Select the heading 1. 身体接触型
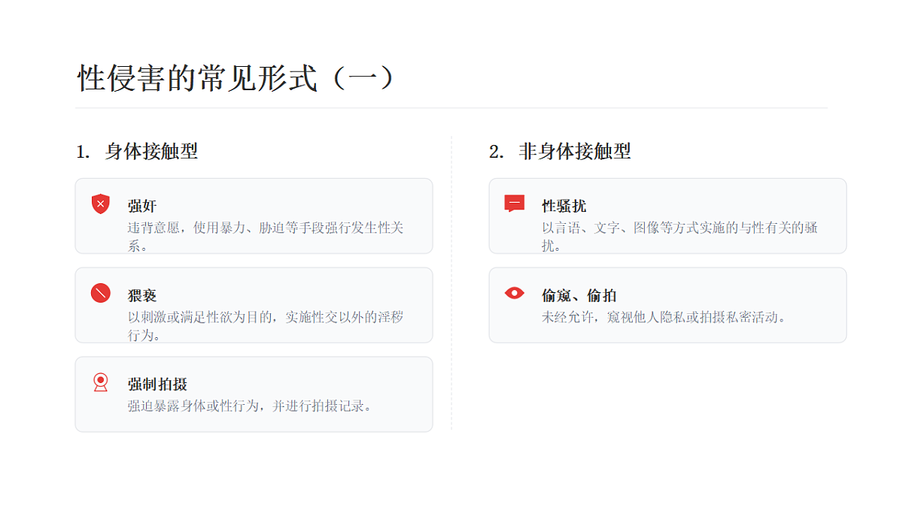The width and height of the screenshot is (903, 507). coord(137,151)
